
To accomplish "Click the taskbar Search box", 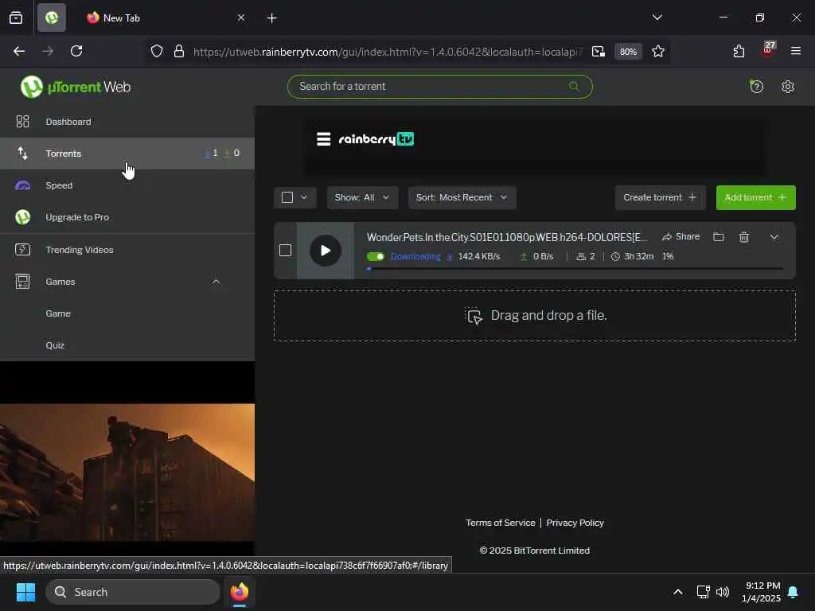I will tap(133, 592).
